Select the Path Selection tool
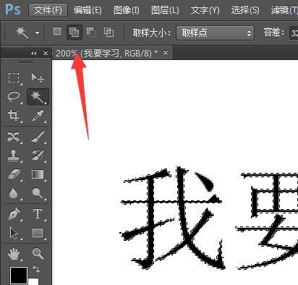298x285 pixels. click(14, 233)
